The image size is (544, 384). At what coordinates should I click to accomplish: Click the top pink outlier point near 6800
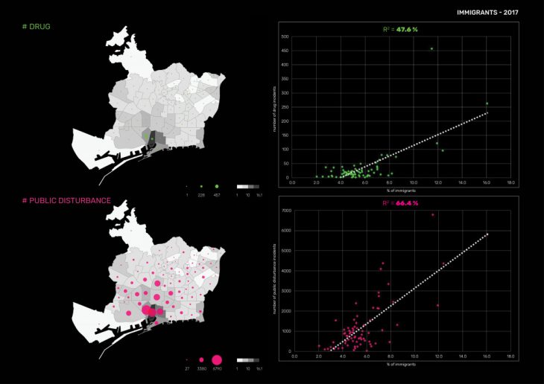pyautogui.click(x=433, y=215)
